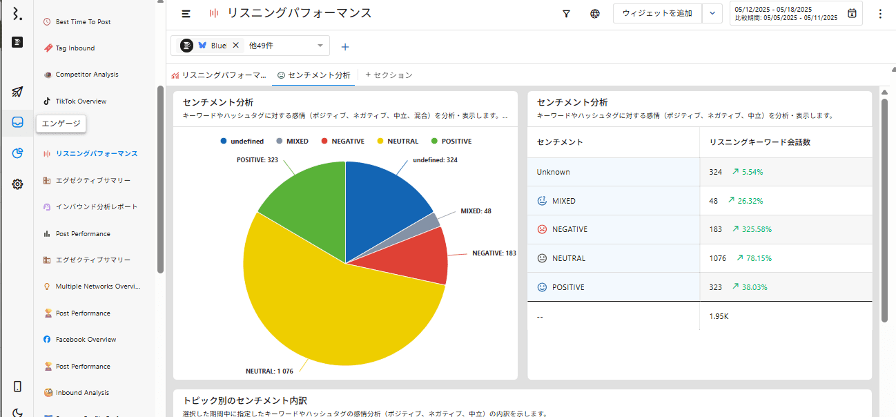Open the settings gear icon
This screenshot has width=896, height=417.
coord(17,184)
